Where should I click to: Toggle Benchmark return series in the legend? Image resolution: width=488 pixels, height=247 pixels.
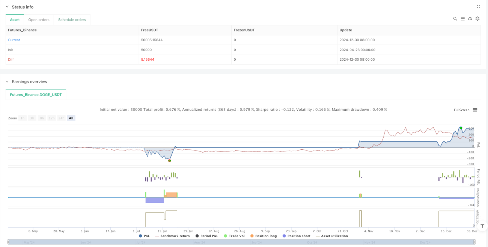[172, 236]
